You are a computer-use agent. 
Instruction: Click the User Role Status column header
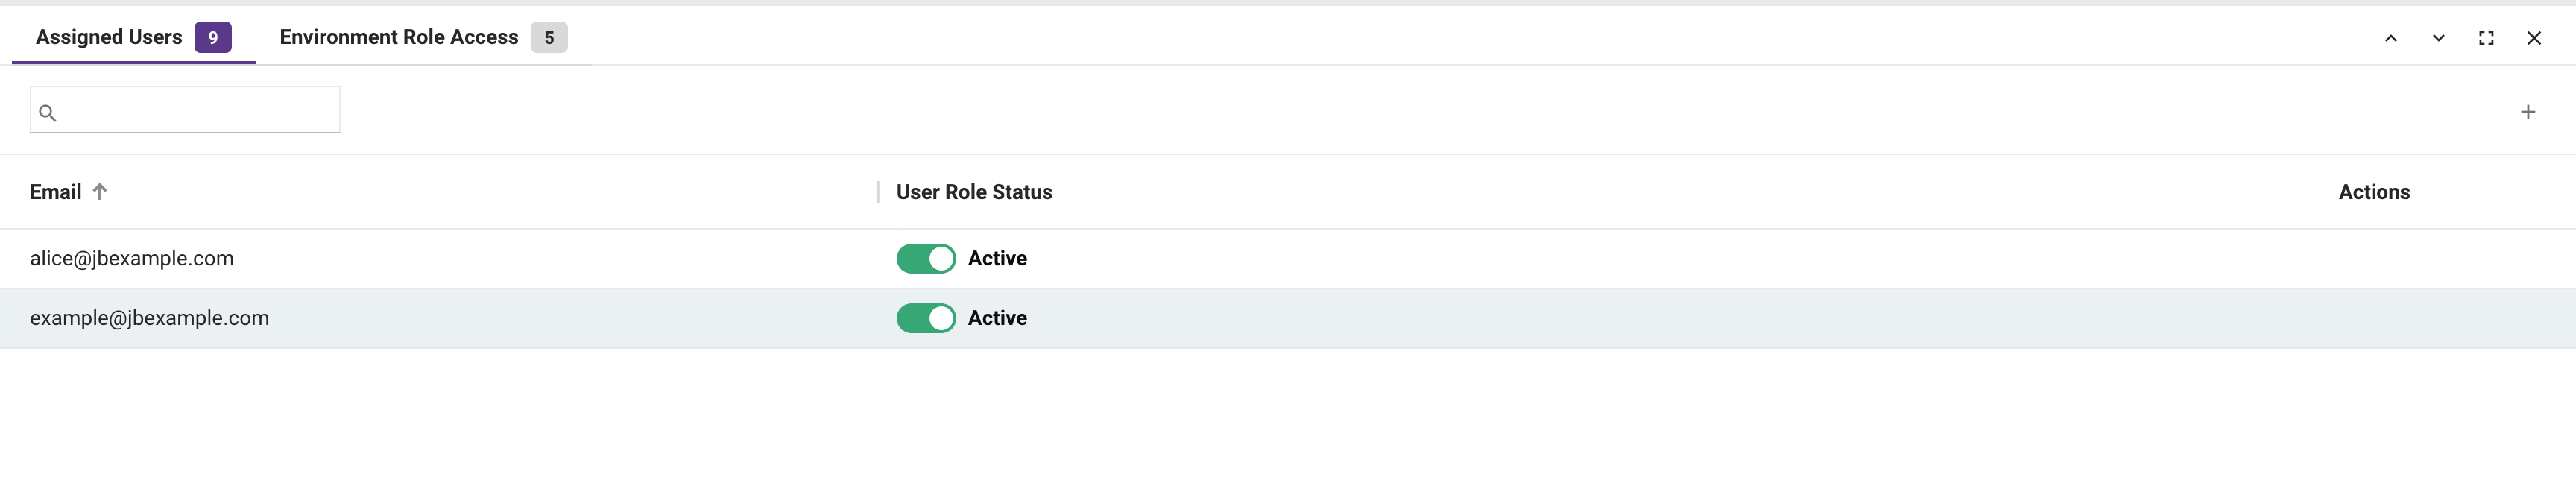[973, 192]
